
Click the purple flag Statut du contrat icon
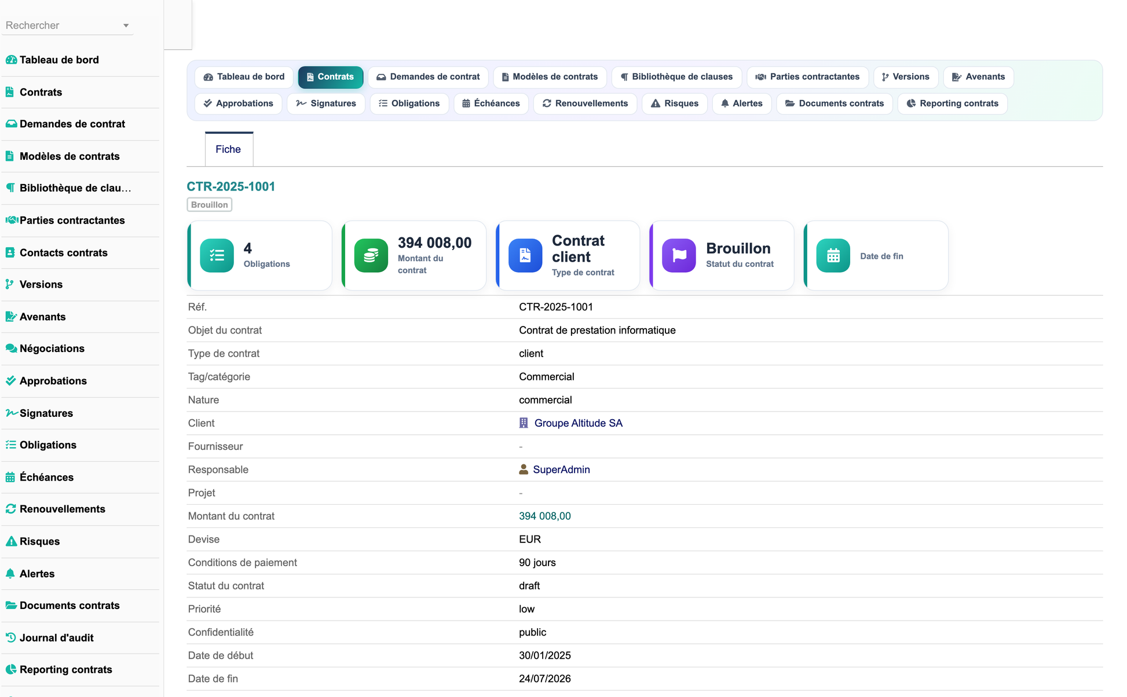[679, 255]
